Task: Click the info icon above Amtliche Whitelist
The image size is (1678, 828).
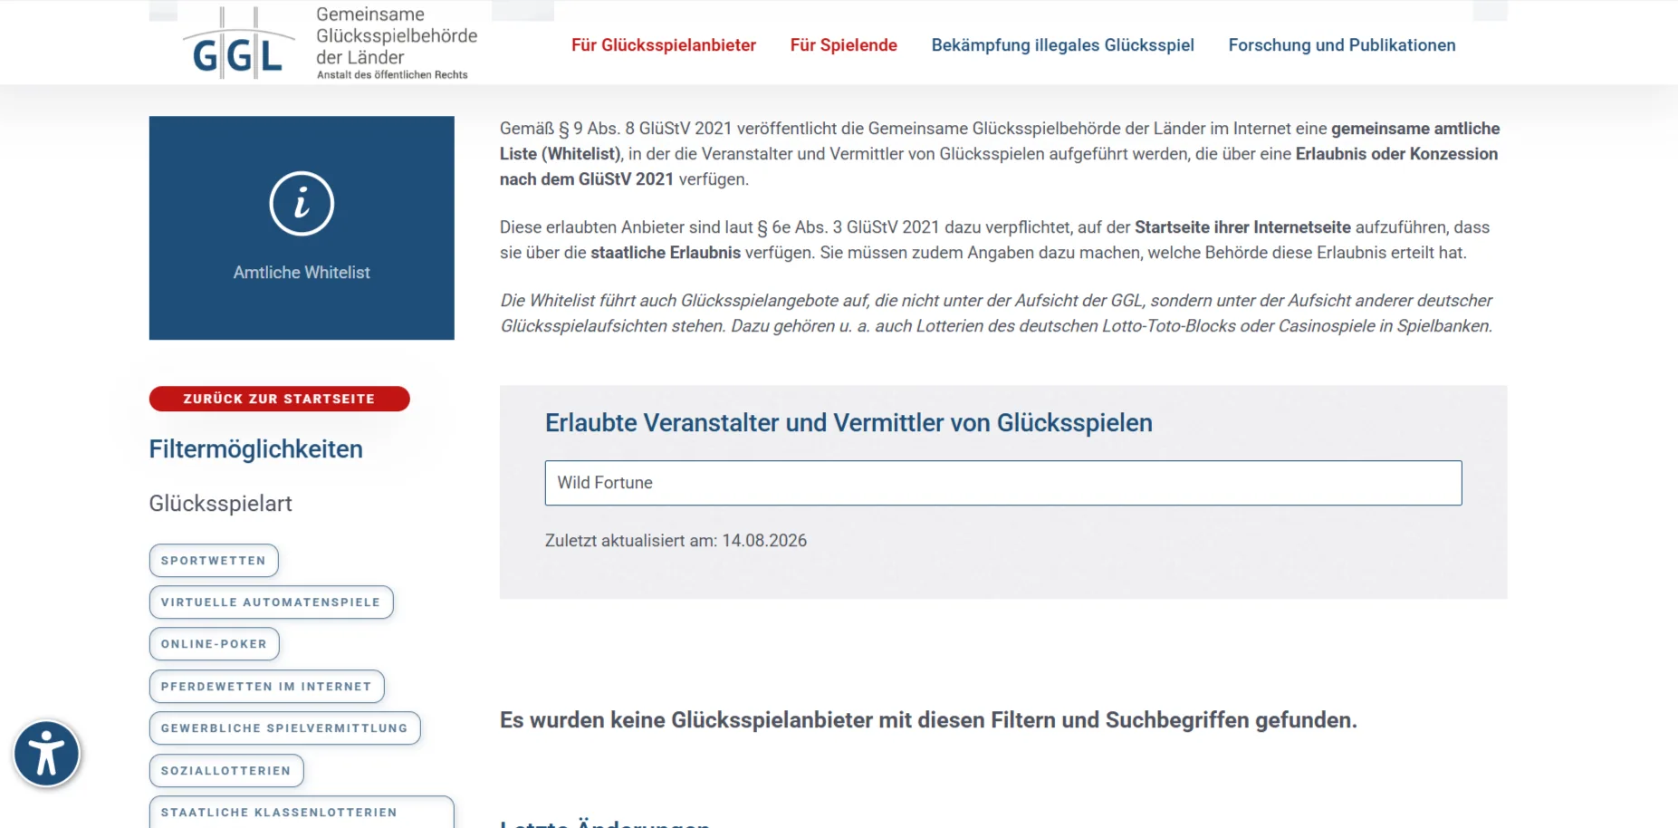Action: click(302, 203)
